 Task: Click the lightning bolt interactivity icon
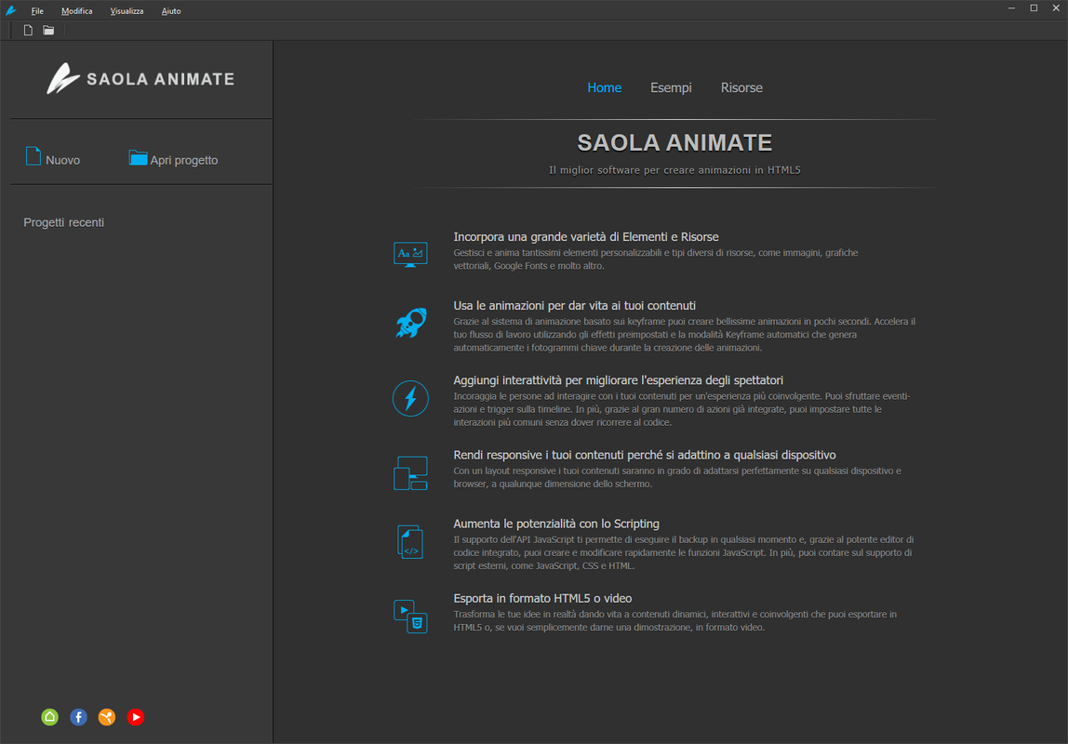[x=410, y=398]
